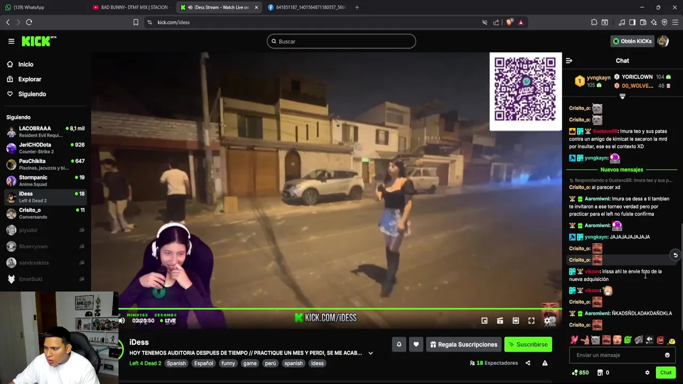Toggle the follow heart button for iDess
Image resolution: width=683 pixels, height=384 pixels.
(x=416, y=345)
